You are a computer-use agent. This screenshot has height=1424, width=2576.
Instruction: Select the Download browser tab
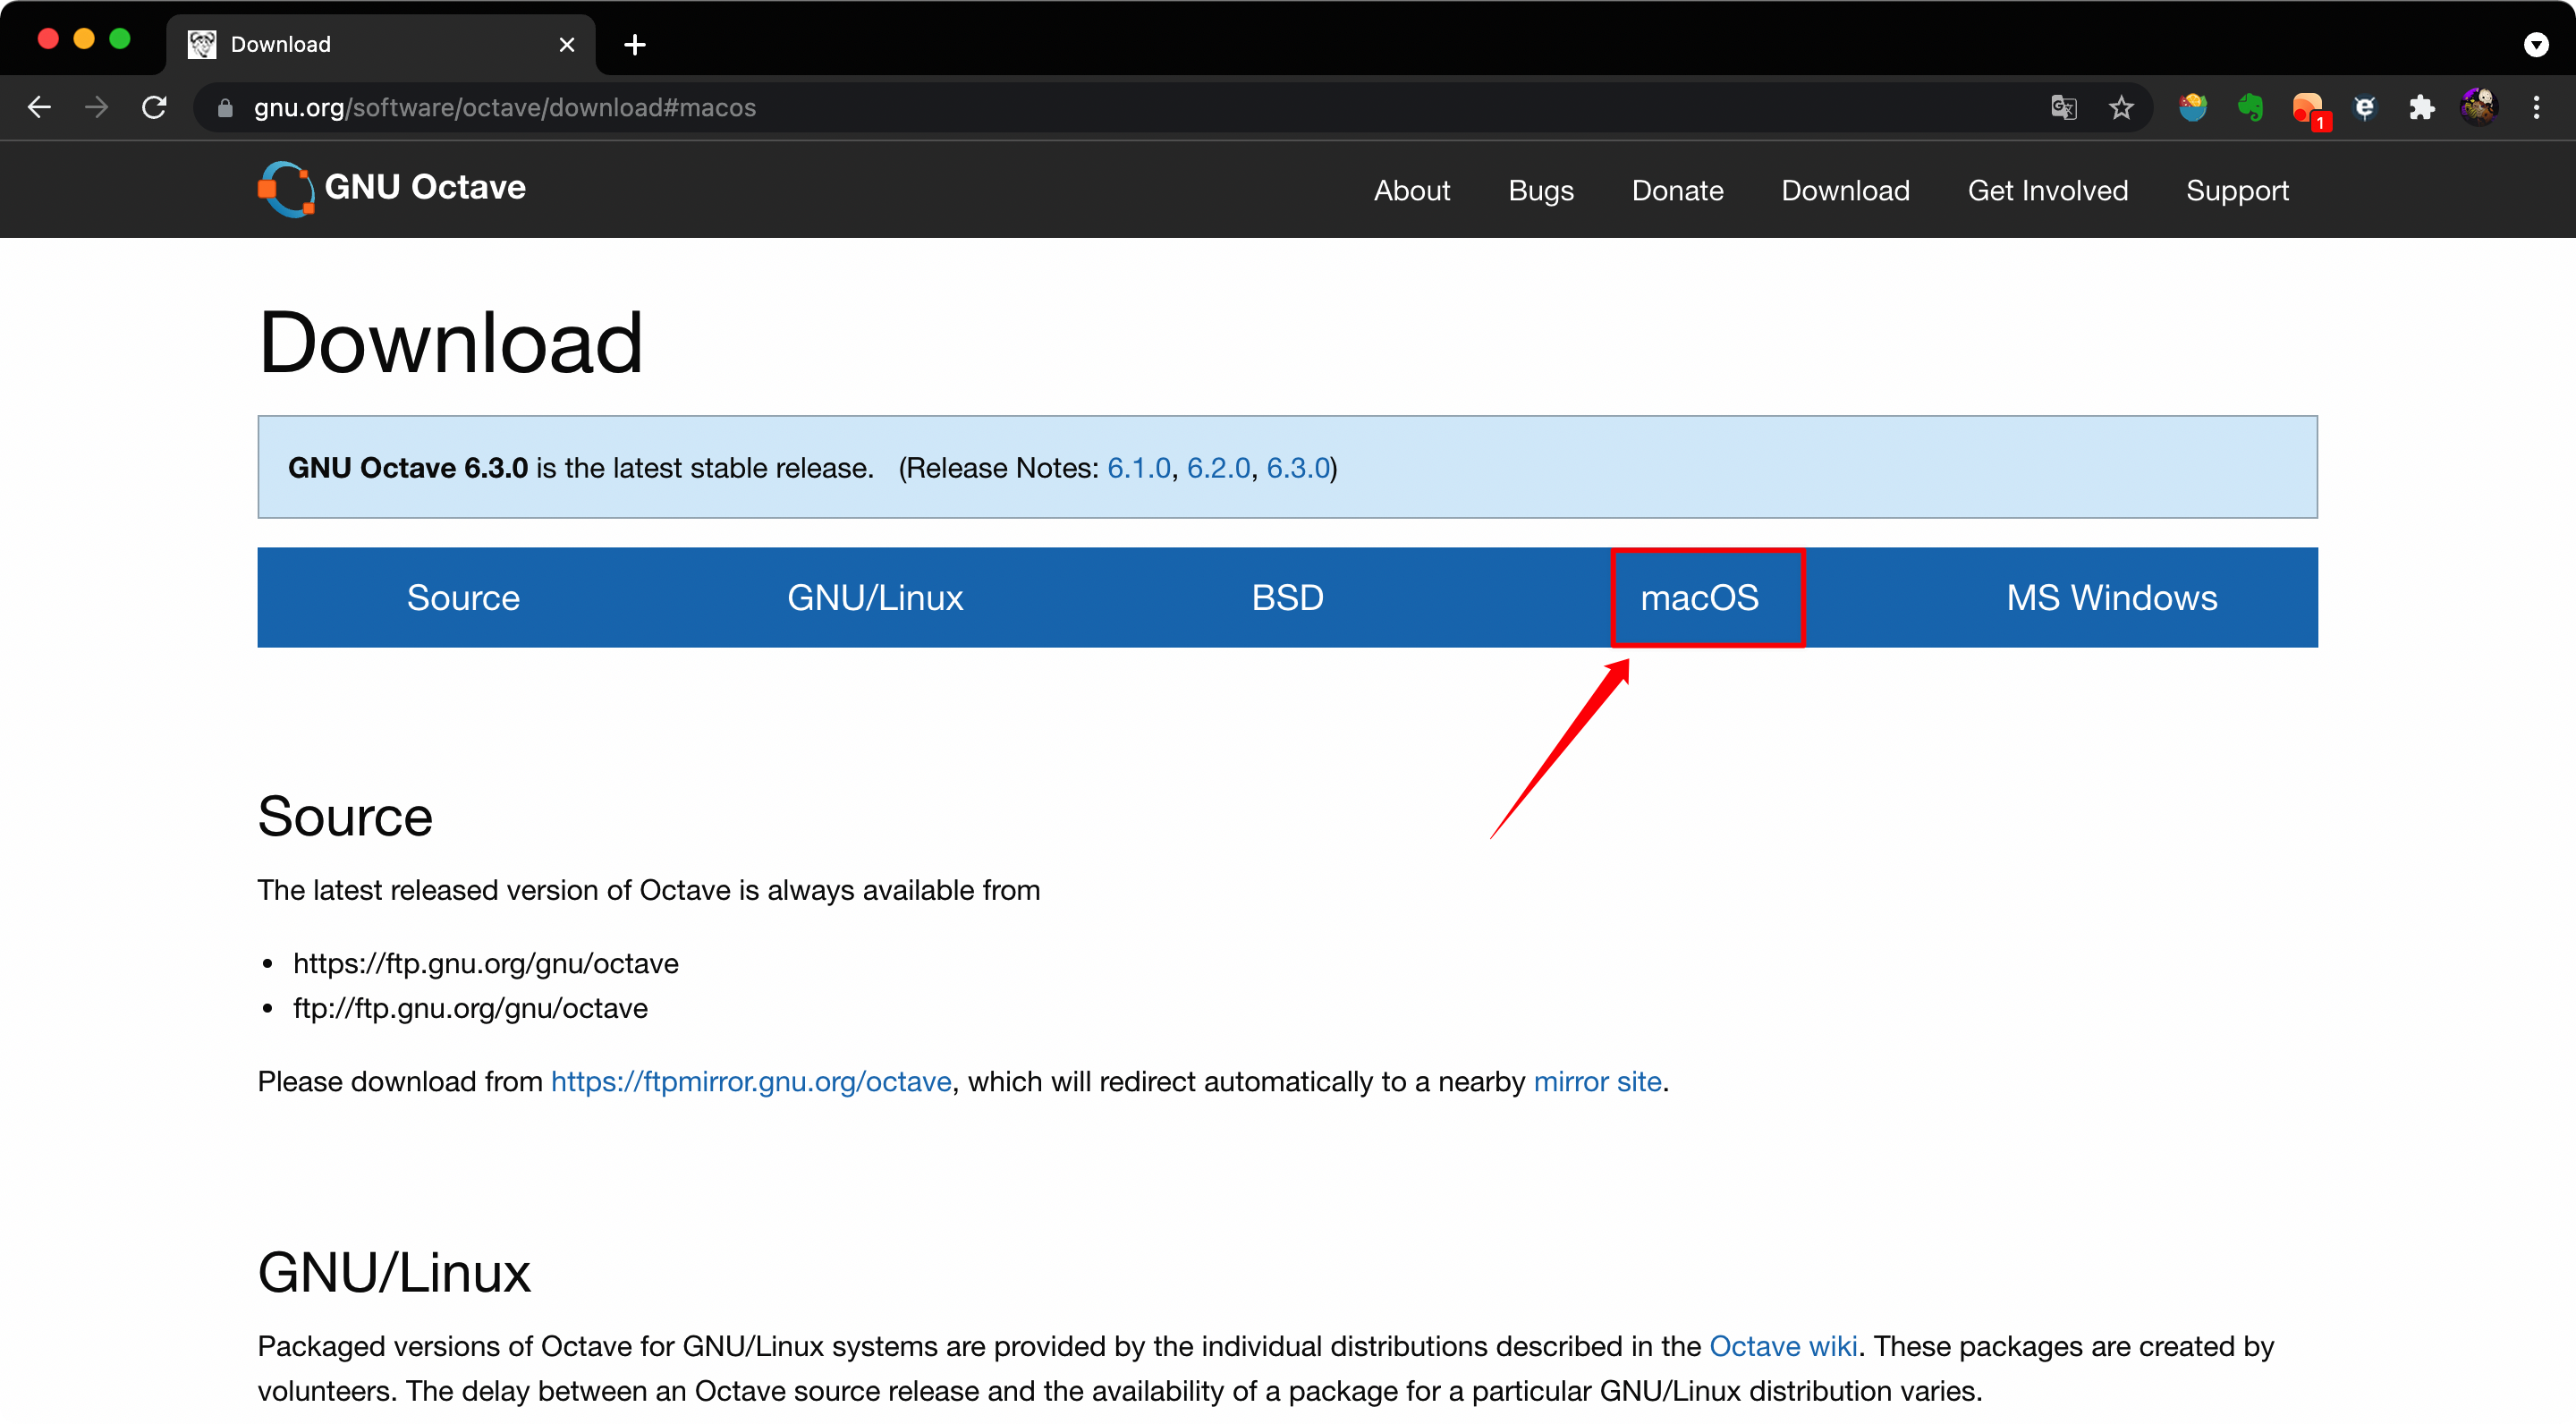tap(380, 44)
